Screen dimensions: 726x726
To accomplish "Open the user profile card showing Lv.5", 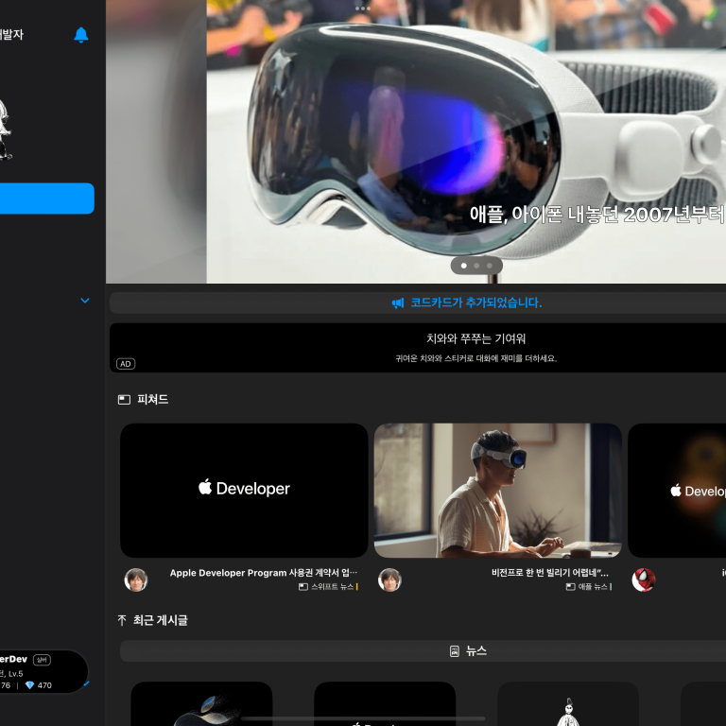I will tap(43, 671).
